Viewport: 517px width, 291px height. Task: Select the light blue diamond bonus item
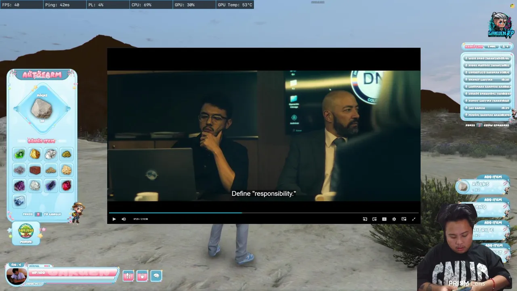[19, 201]
